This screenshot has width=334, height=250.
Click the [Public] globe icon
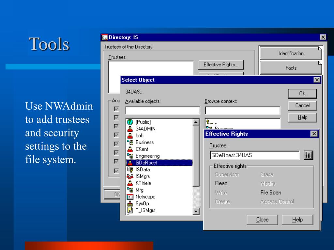(130, 122)
